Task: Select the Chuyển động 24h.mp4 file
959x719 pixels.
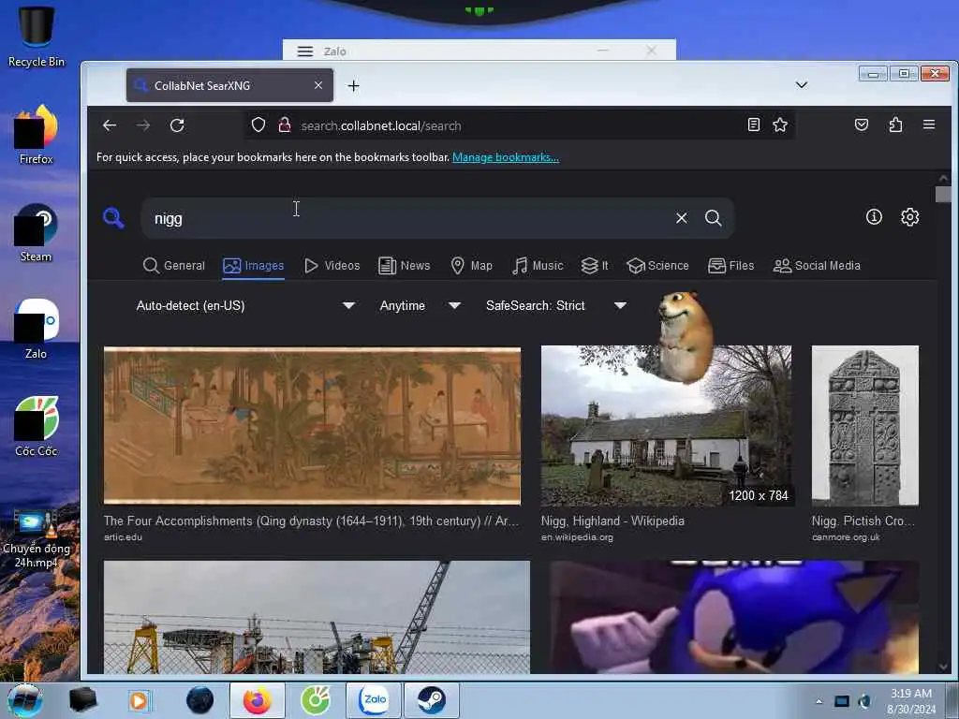Action: [x=37, y=538]
